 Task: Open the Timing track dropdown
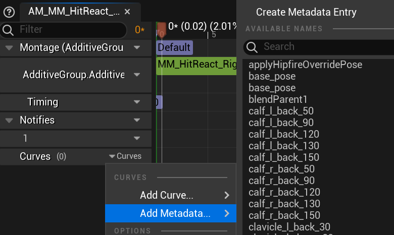tap(137, 102)
